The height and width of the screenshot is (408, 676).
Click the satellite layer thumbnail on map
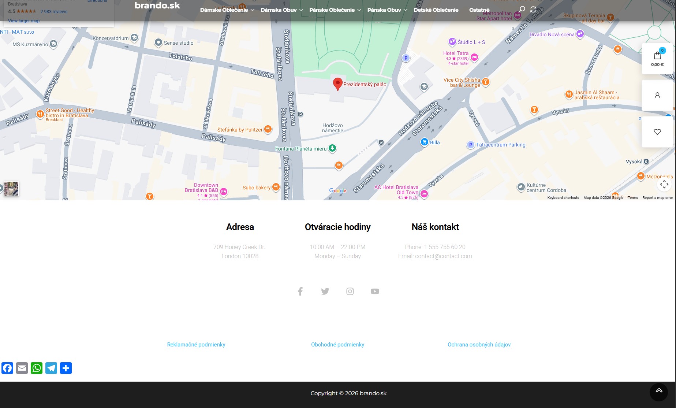tap(11, 189)
